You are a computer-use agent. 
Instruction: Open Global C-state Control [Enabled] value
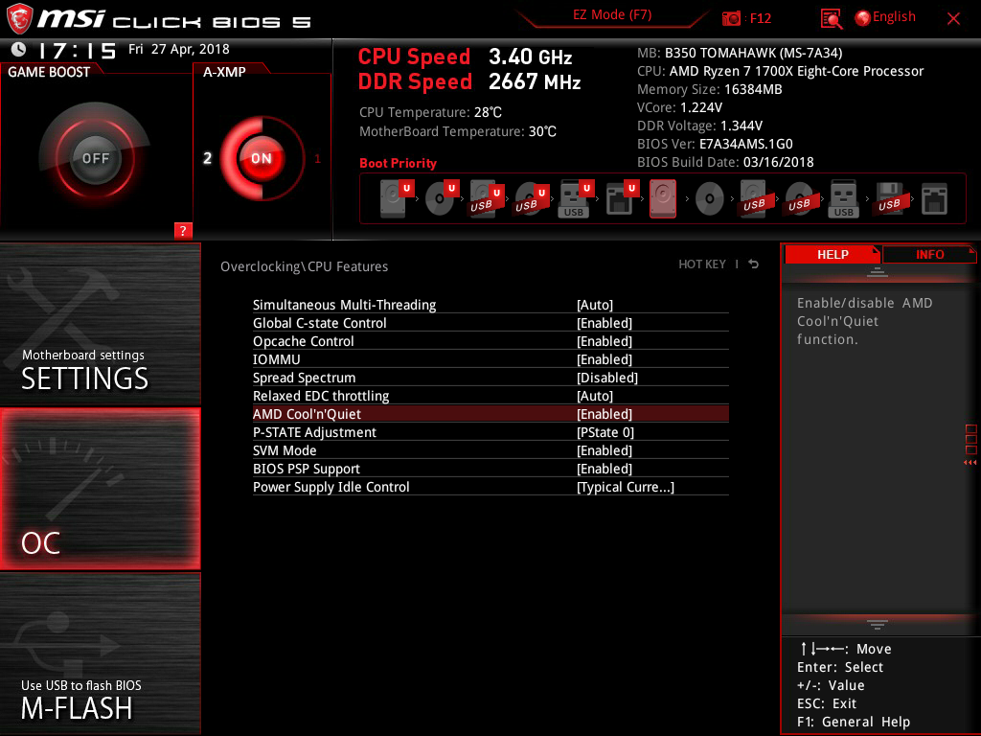click(x=604, y=323)
